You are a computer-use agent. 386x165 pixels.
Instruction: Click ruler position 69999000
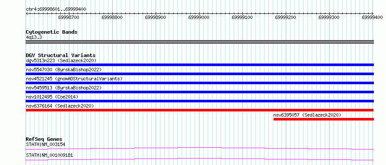199,17
